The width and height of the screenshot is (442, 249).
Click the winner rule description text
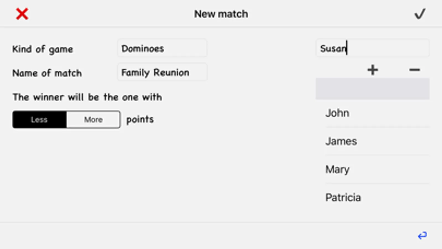(x=87, y=97)
